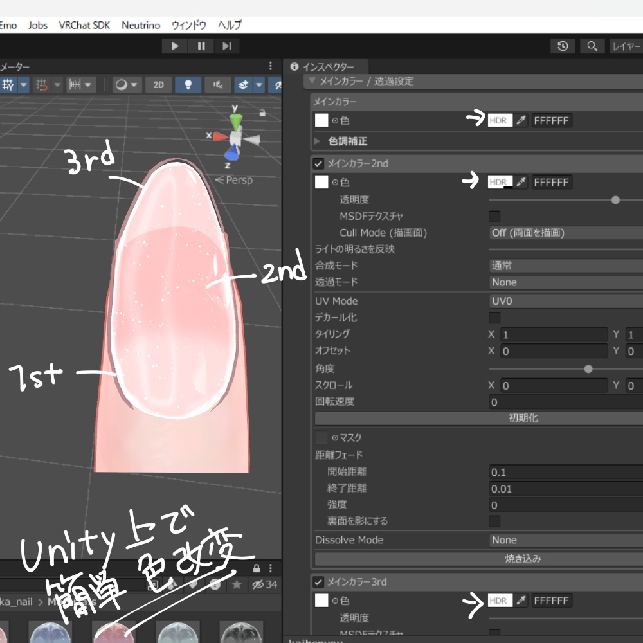The height and width of the screenshot is (643, 643).
Task: Click the blue Z axis gizmo cone
Action: pos(231,154)
